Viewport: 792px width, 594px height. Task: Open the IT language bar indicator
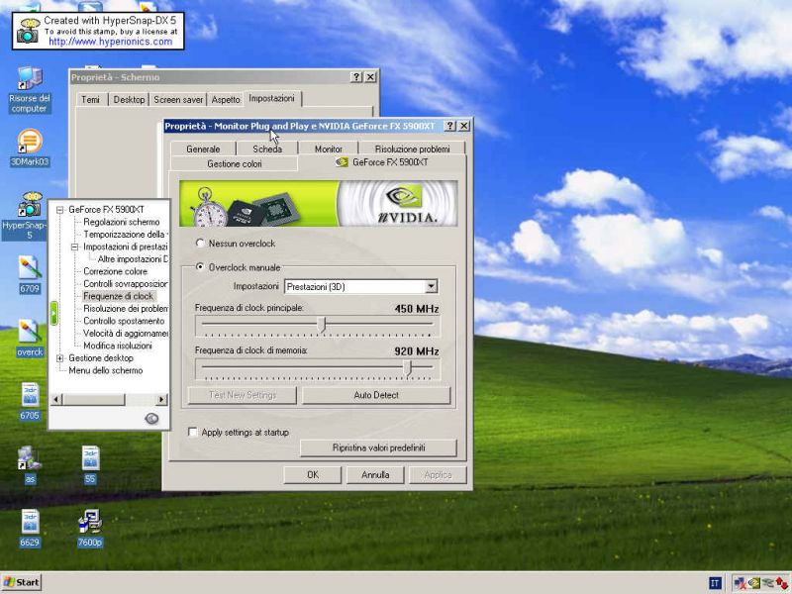[x=715, y=583]
